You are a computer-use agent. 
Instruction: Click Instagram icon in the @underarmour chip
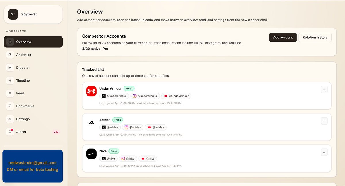pyautogui.click(x=135, y=96)
